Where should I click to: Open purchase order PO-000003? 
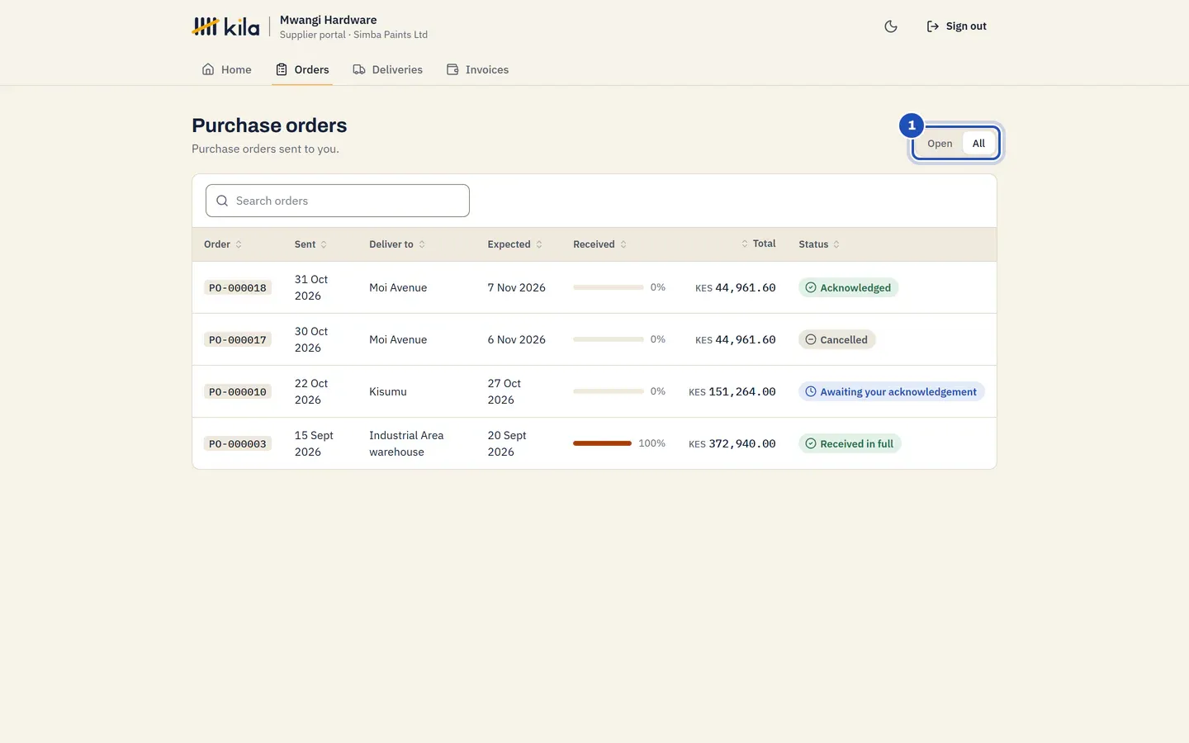238,444
